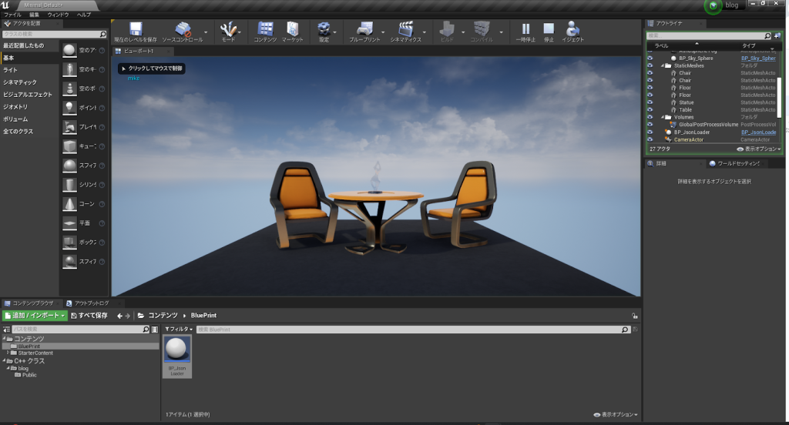Collapse the StaticMeshes folder in the outliner
Image resolution: width=789 pixels, height=425 pixels.
coord(662,66)
